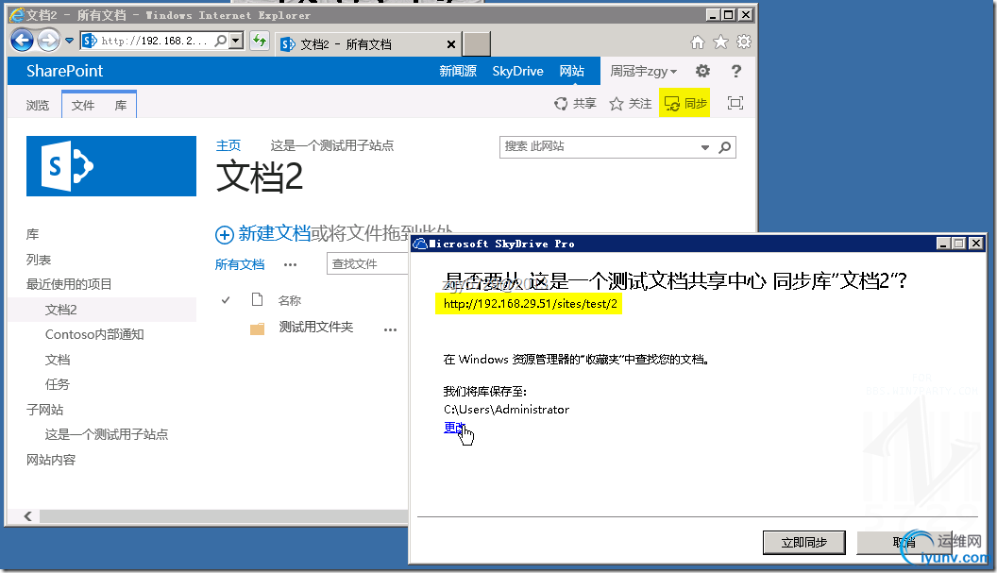Click the 共享 share button
Screen dimensions: 997x573
coord(575,104)
